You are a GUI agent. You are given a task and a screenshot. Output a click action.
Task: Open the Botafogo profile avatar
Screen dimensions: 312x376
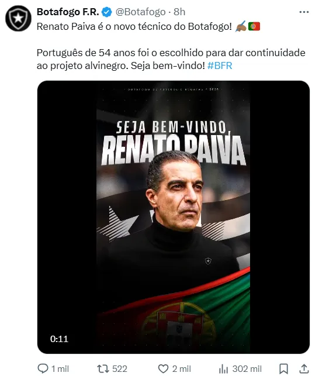18,18
